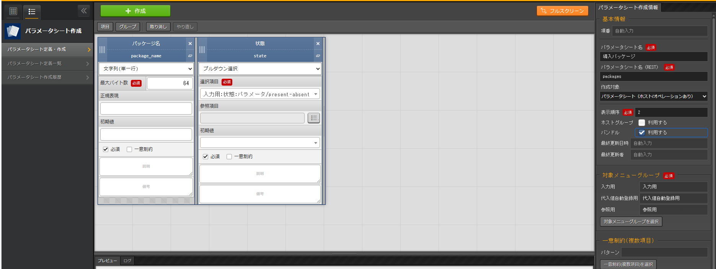The image size is (716, 269).
Task: Open 文字列(単一行) type dropdown
Action: coord(146,69)
